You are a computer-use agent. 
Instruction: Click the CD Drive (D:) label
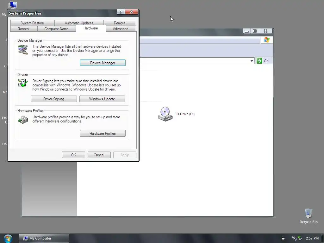coord(184,114)
